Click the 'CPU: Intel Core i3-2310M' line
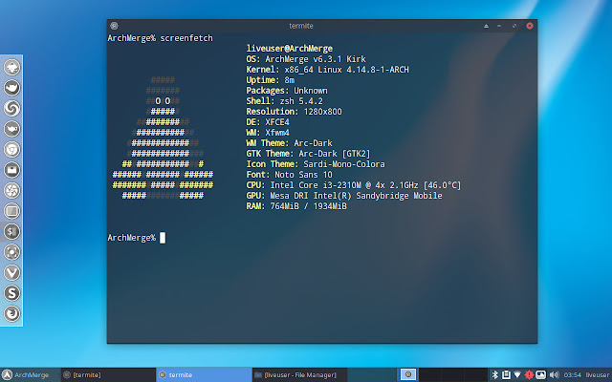Viewport: 612px width, 382px height. pos(354,185)
